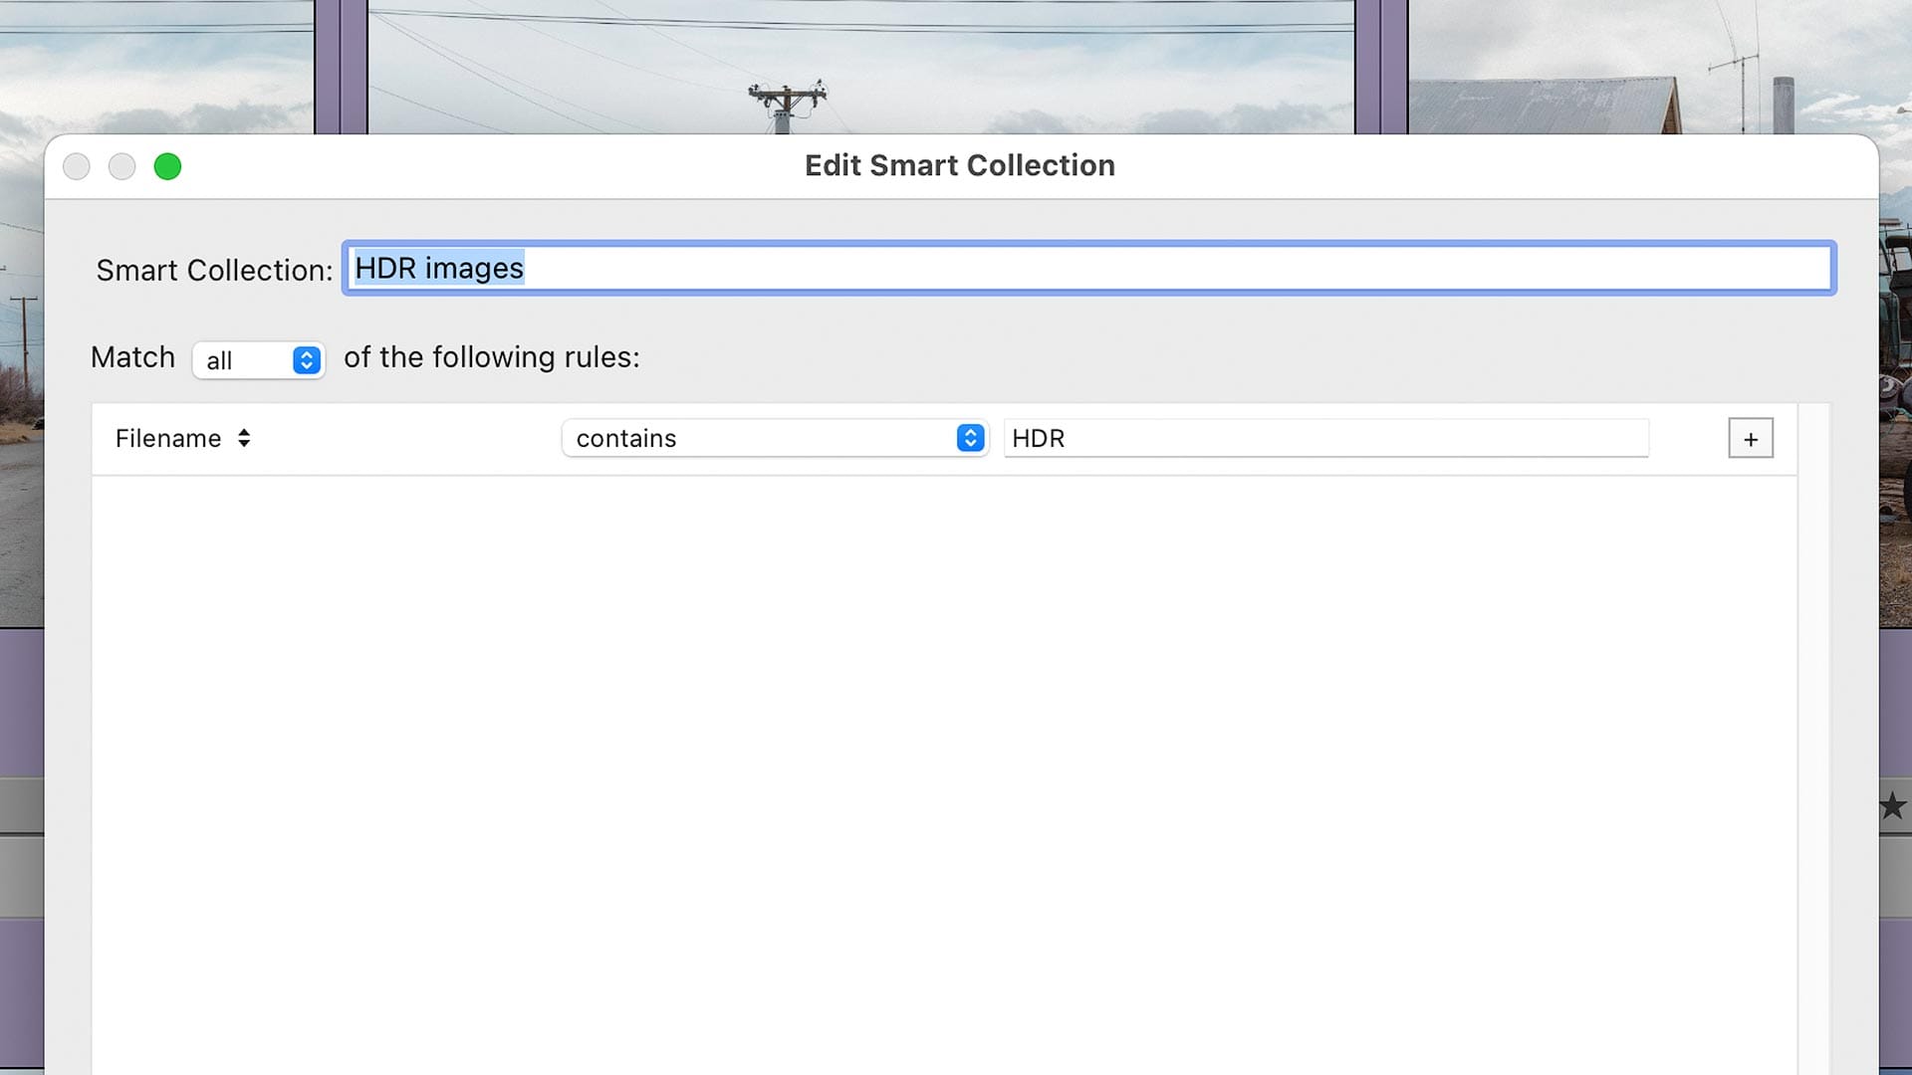Screen dimensions: 1912x1075
Task: Click the Filename up-down arrows icon
Action: pos(244,438)
